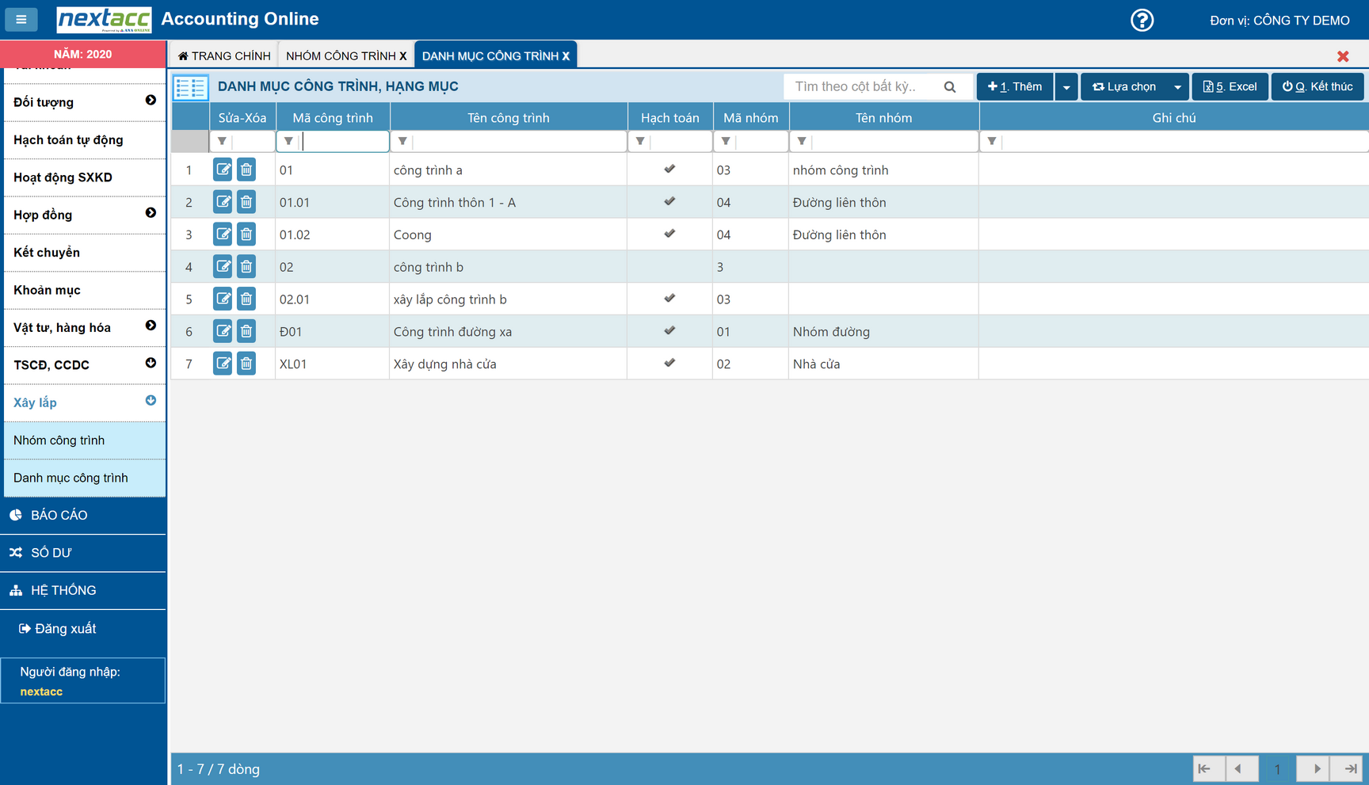Open dropdown arrow next to Thêm button
This screenshot has height=785, width=1369.
[1066, 87]
